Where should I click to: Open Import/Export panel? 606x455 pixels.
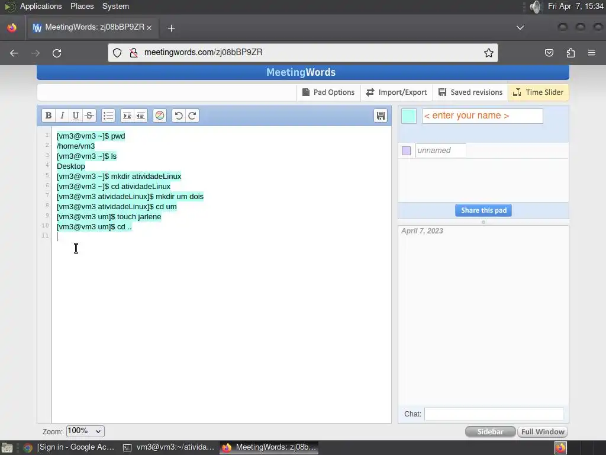coord(397,92)
